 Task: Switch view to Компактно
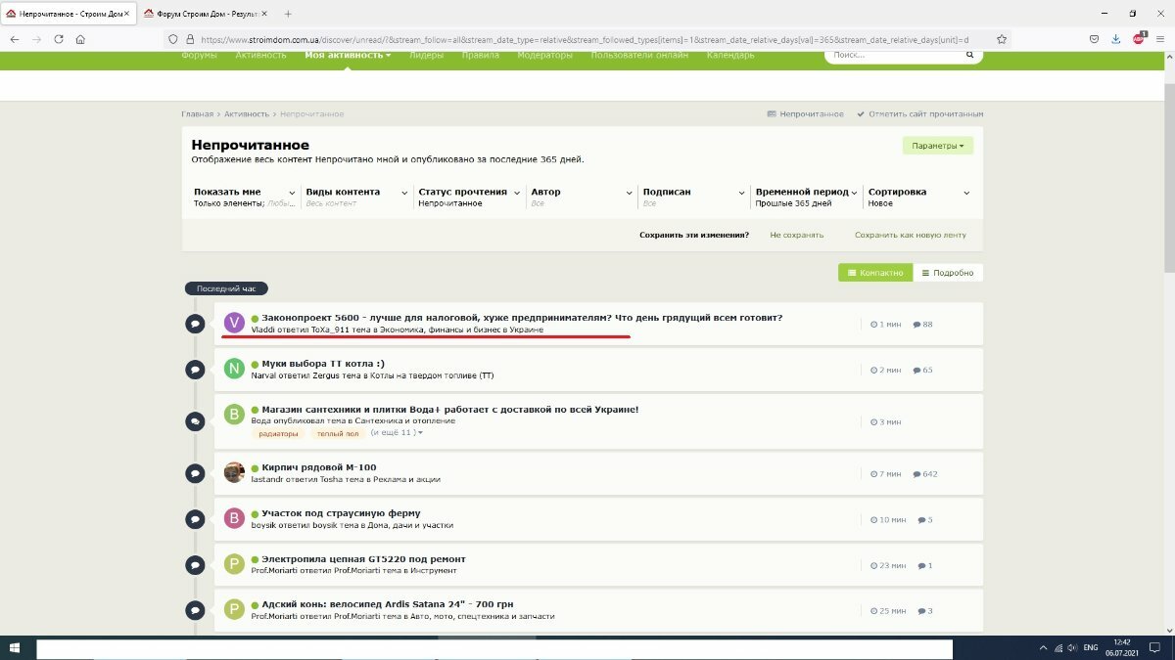tap(875, 273)
